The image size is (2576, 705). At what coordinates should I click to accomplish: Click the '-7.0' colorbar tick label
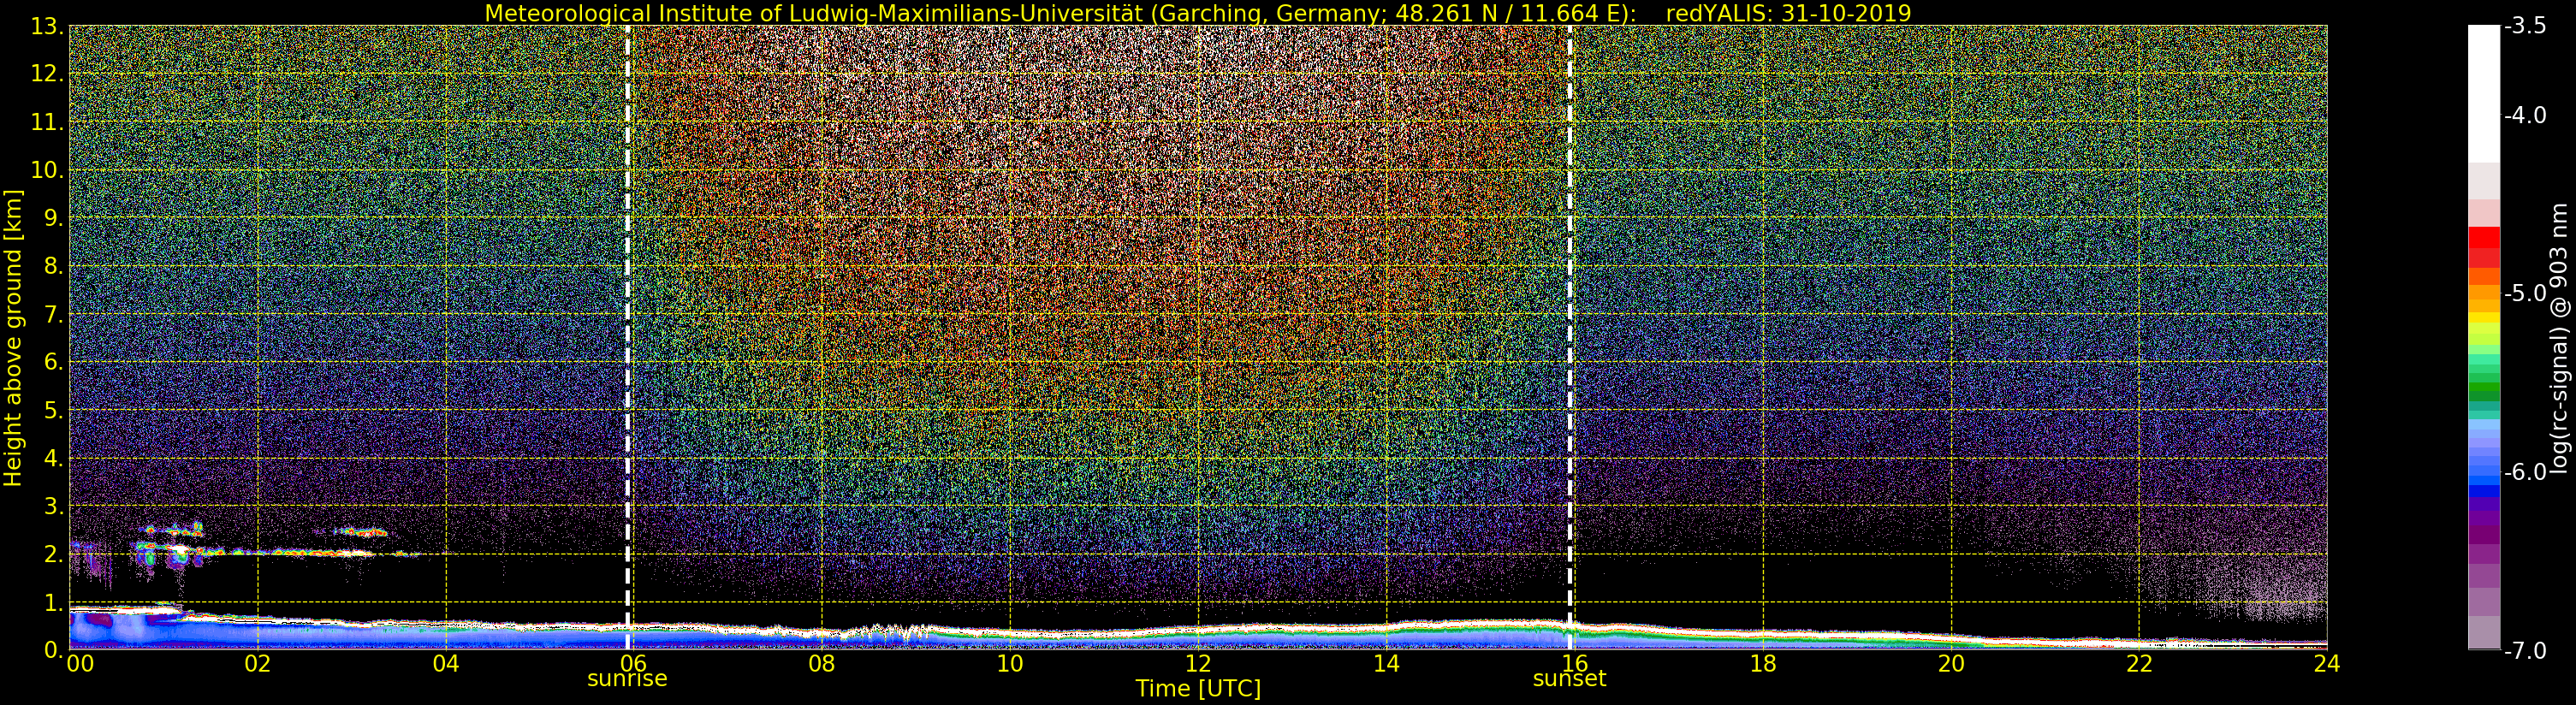click(2525, 650)
